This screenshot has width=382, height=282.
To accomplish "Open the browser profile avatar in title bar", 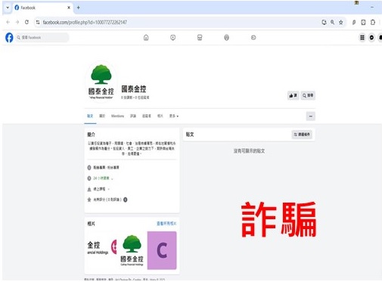I will (x=356, y=3).
